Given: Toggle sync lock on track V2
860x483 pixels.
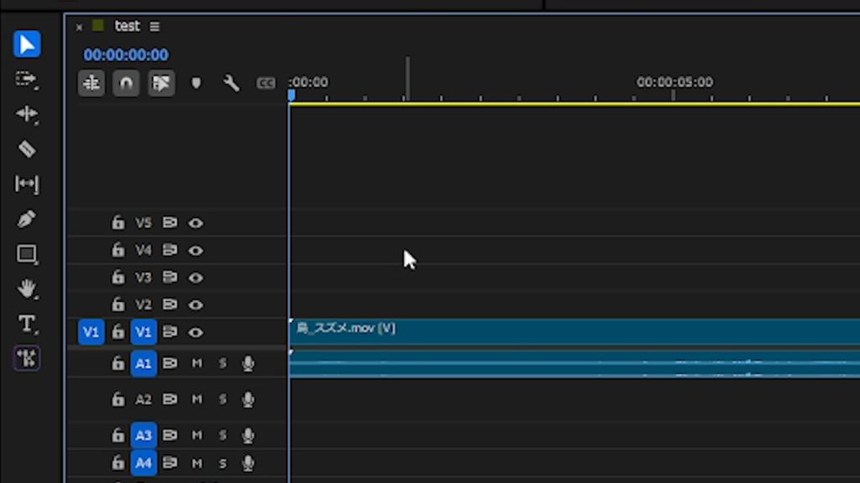Looking at the screenshot, I should [170, 304].
